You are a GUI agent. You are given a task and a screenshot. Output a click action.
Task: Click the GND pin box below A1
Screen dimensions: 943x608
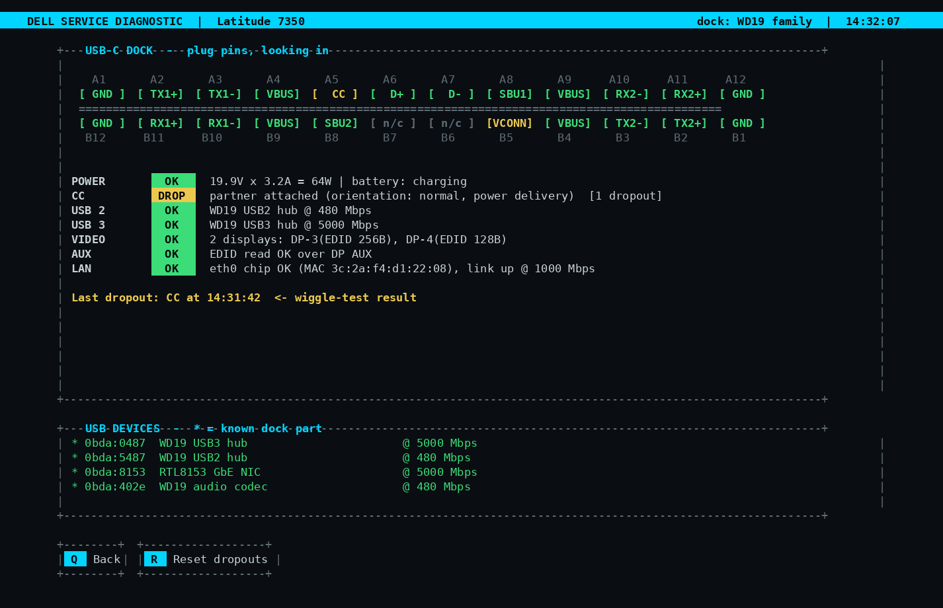point(102,94)
